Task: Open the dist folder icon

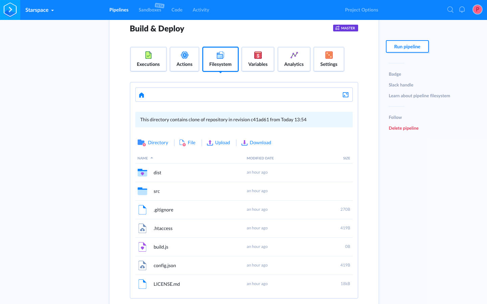Action: (x=142, y=173)
